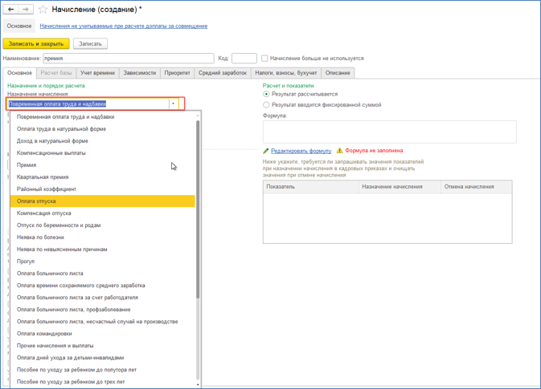Open the Описание tab

[x=338, y=73]
